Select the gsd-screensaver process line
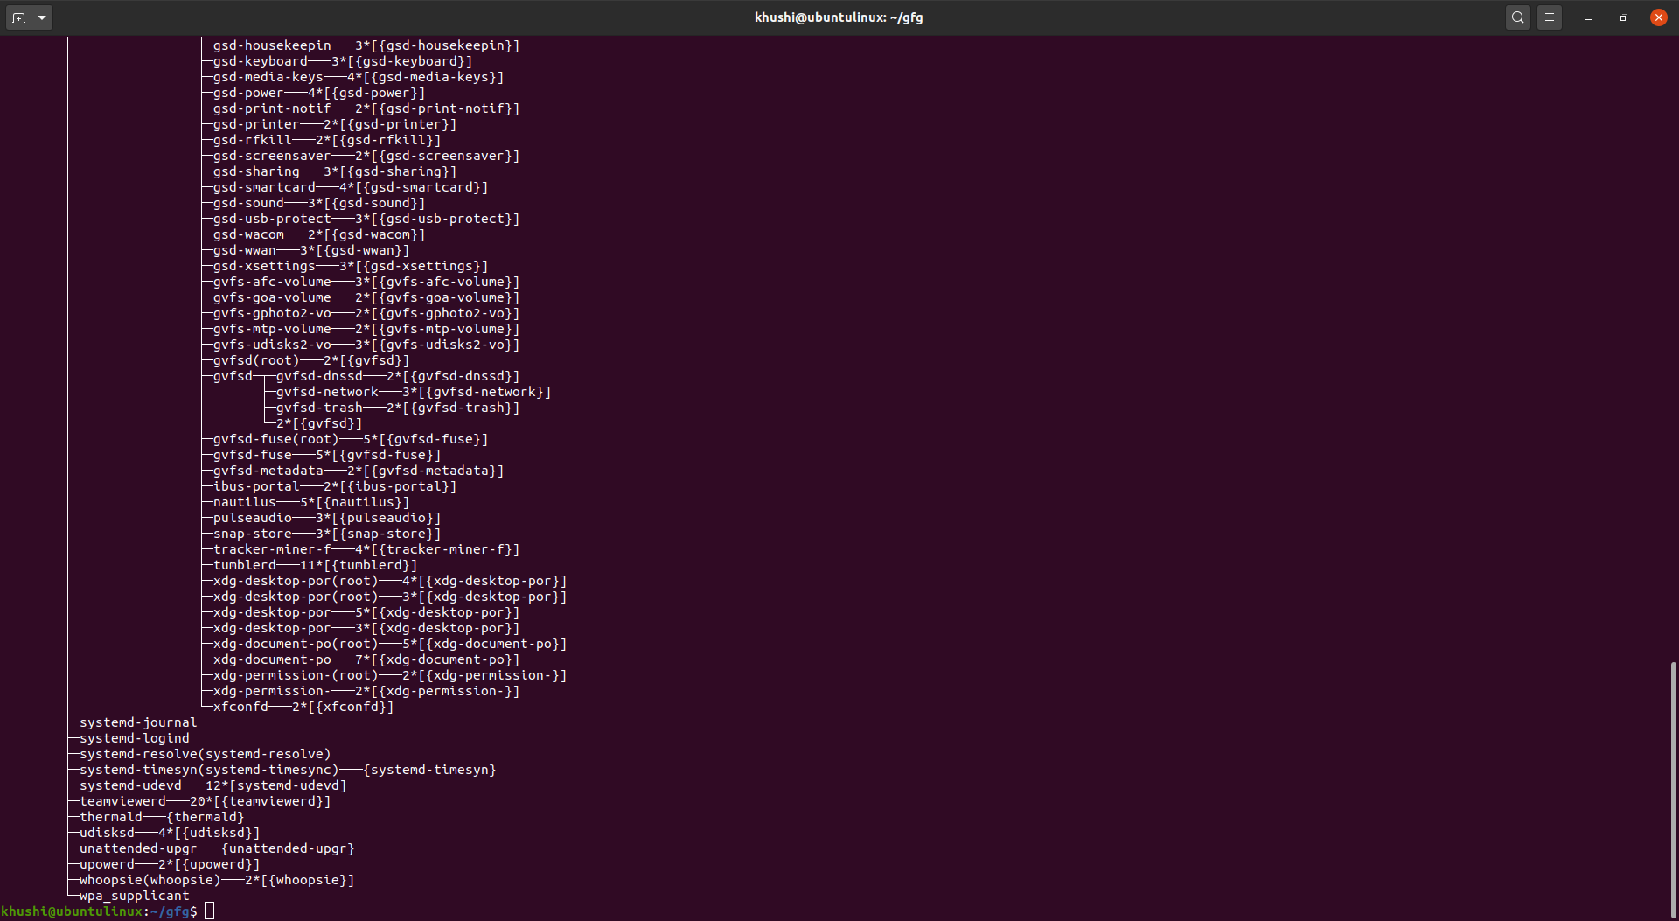Viewport: 1679px width, 921px height. [x=366, y=156]
